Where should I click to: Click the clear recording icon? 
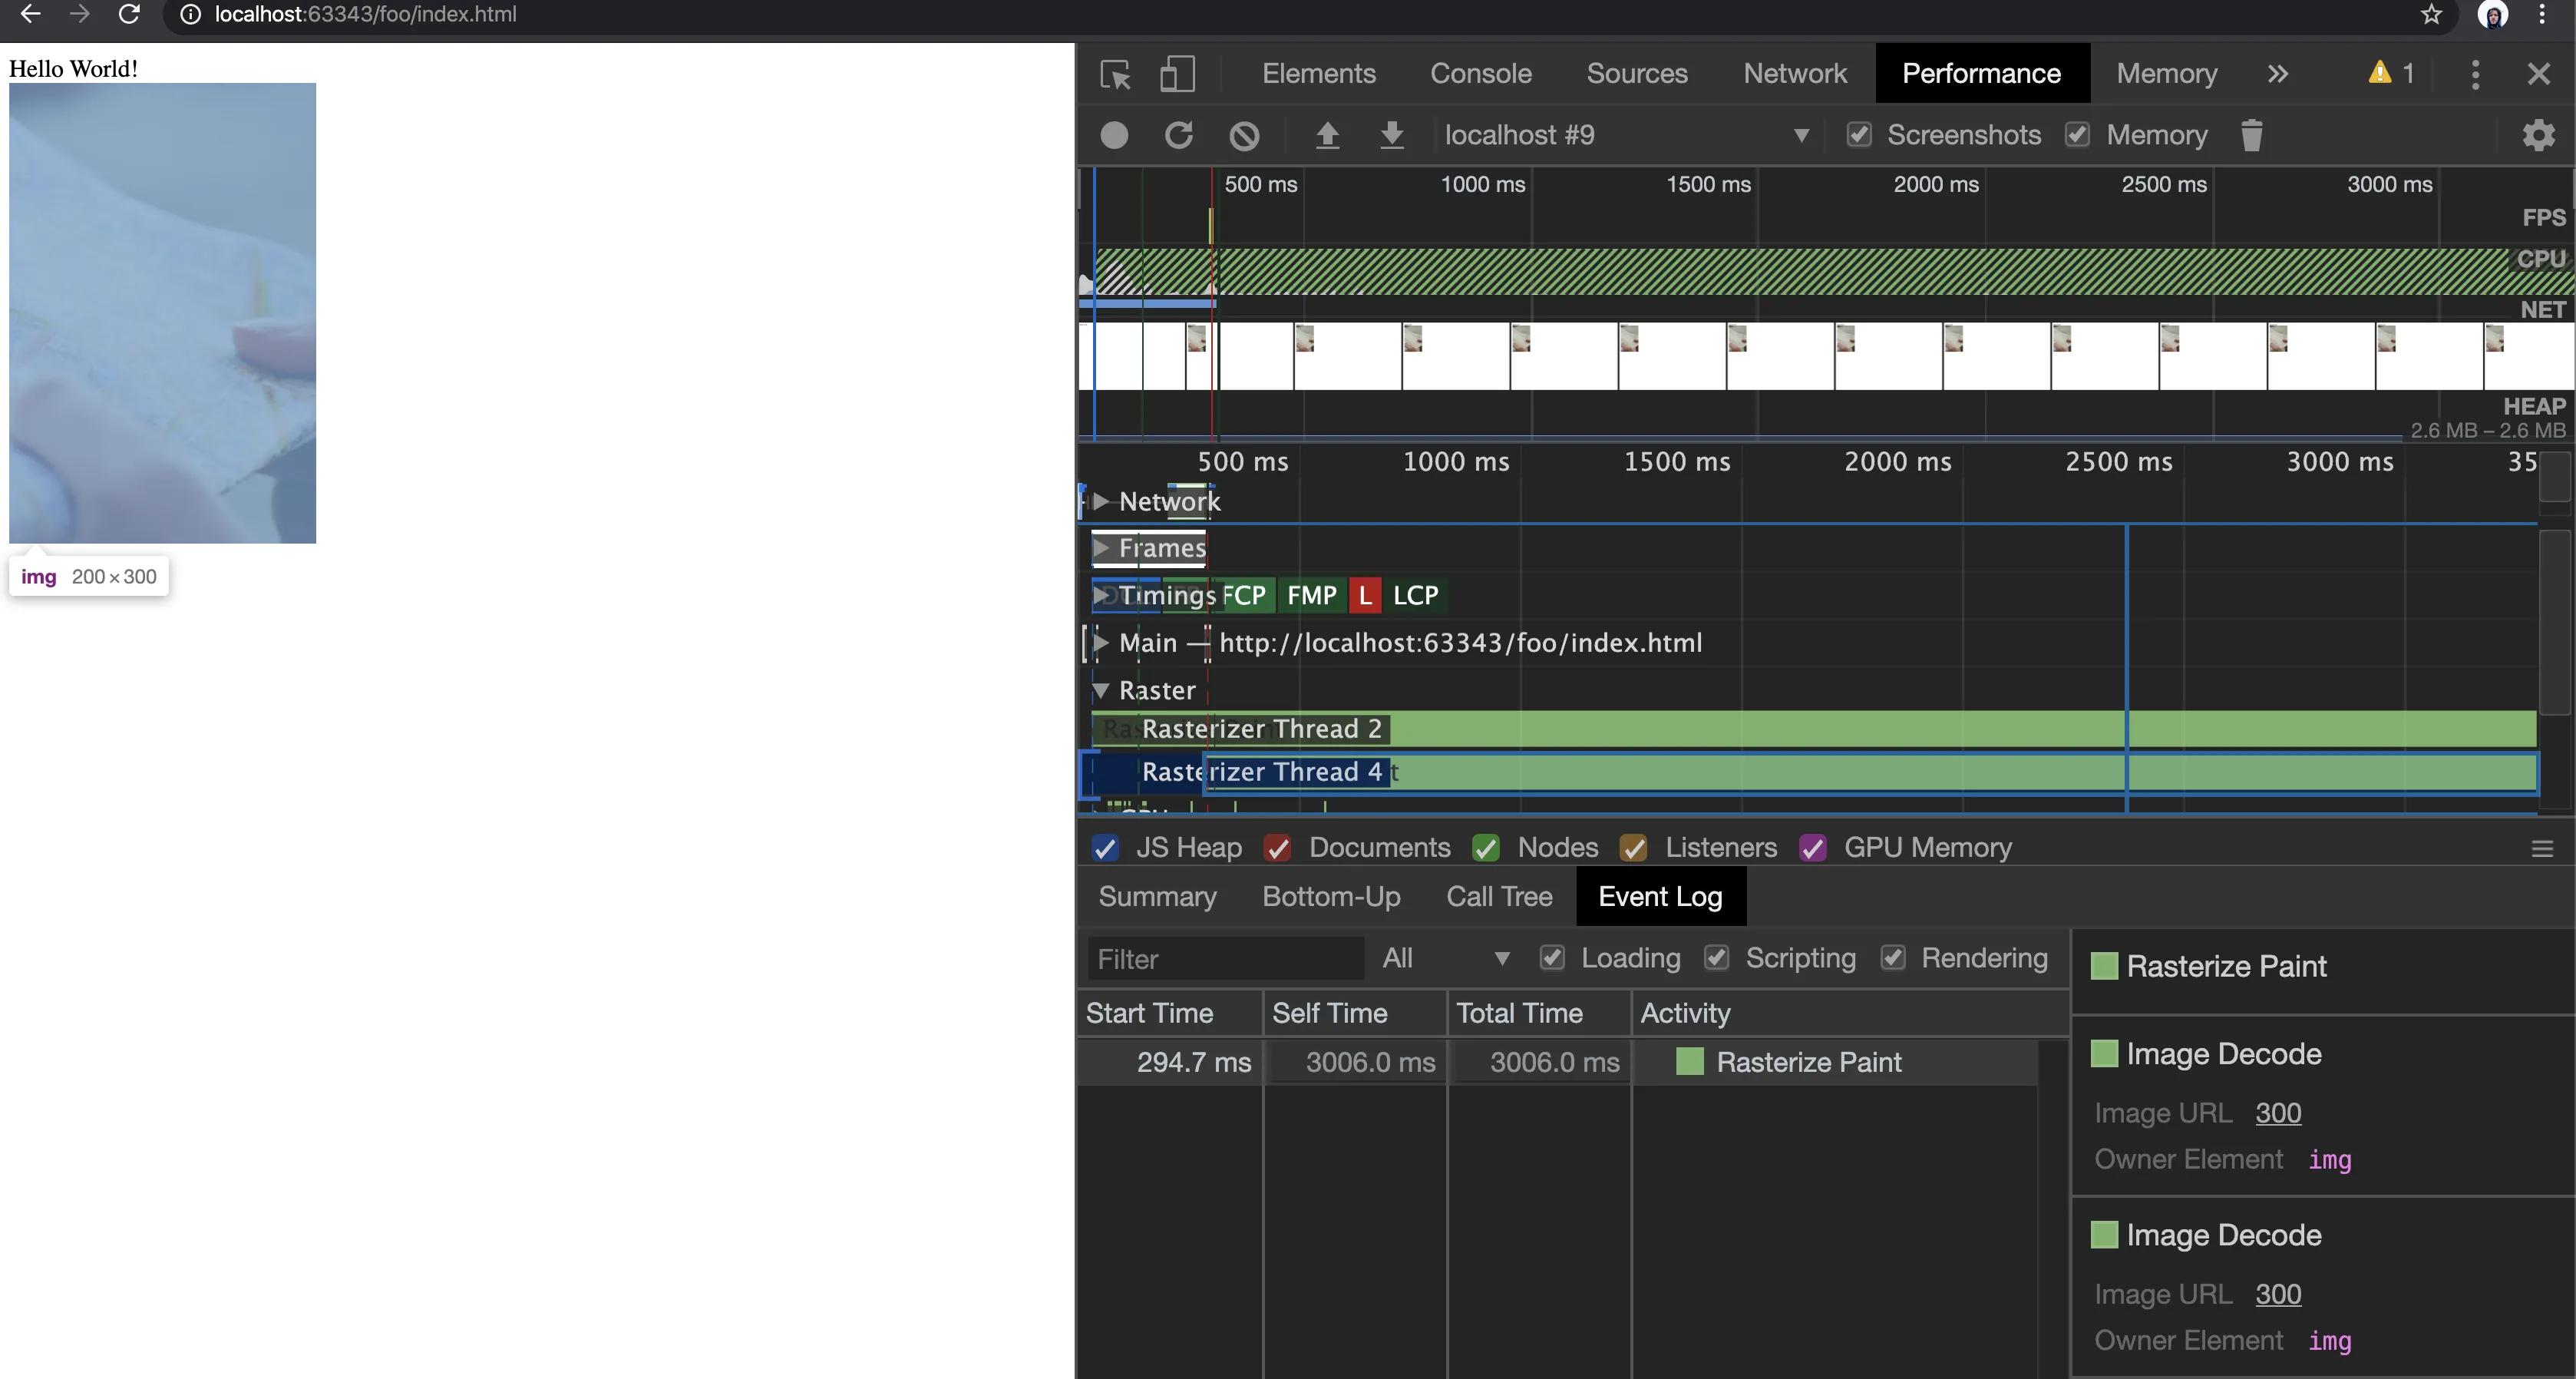point(1244,135)
